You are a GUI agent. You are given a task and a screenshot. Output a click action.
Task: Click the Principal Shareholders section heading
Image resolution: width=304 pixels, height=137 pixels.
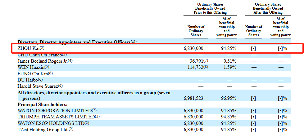point(43,104)
